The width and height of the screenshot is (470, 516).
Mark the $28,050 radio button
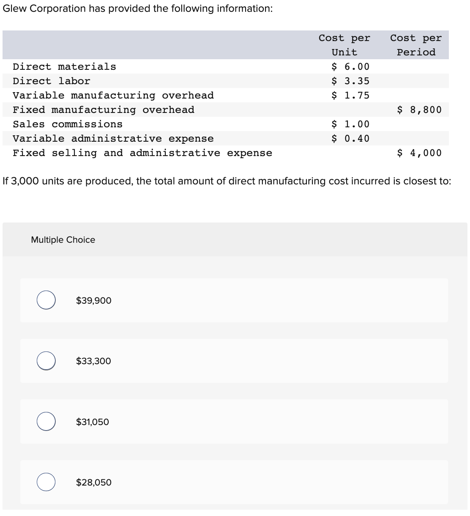46,482
